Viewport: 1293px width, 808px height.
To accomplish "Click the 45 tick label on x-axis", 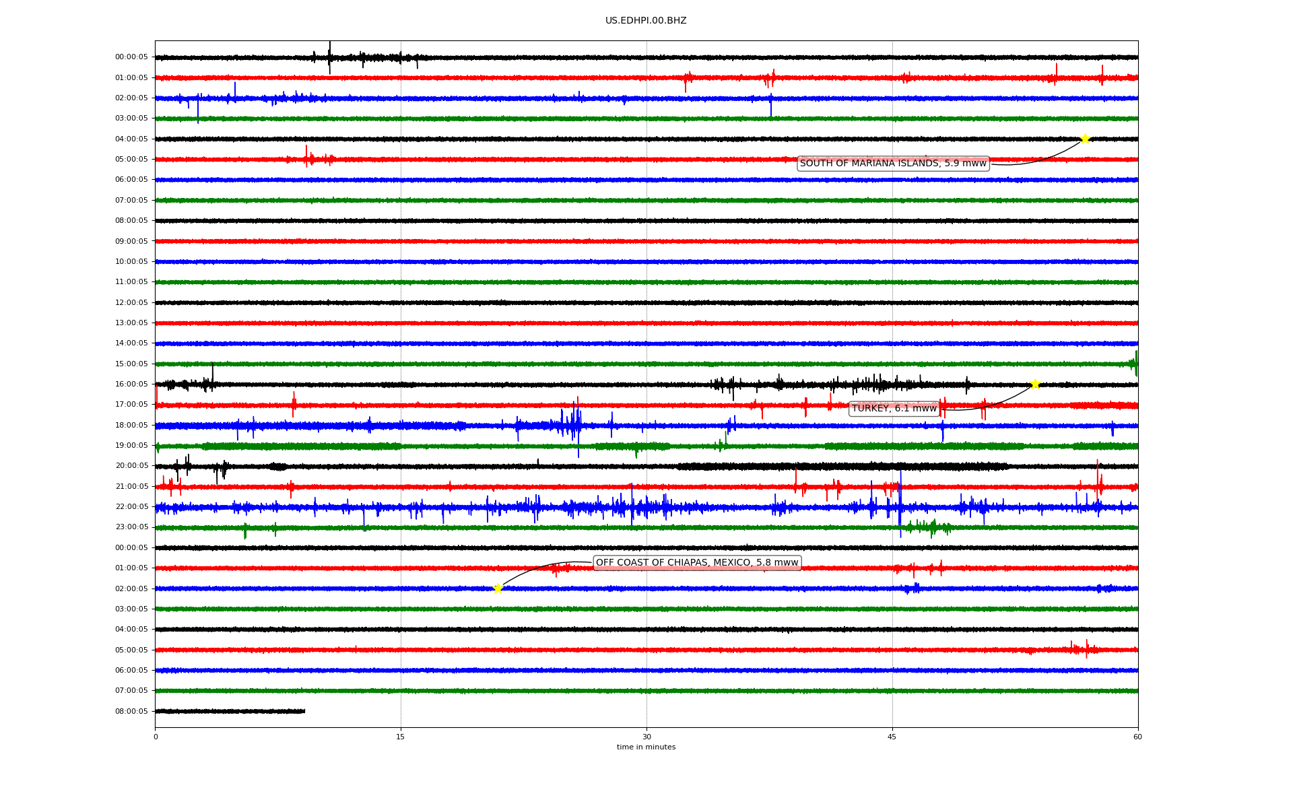I will tap(892, 737).
